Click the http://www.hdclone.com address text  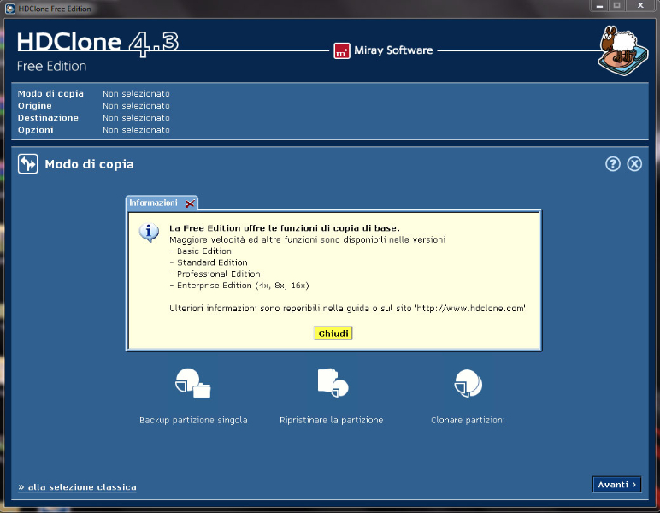pyautogui.click(x=470, y=307)
